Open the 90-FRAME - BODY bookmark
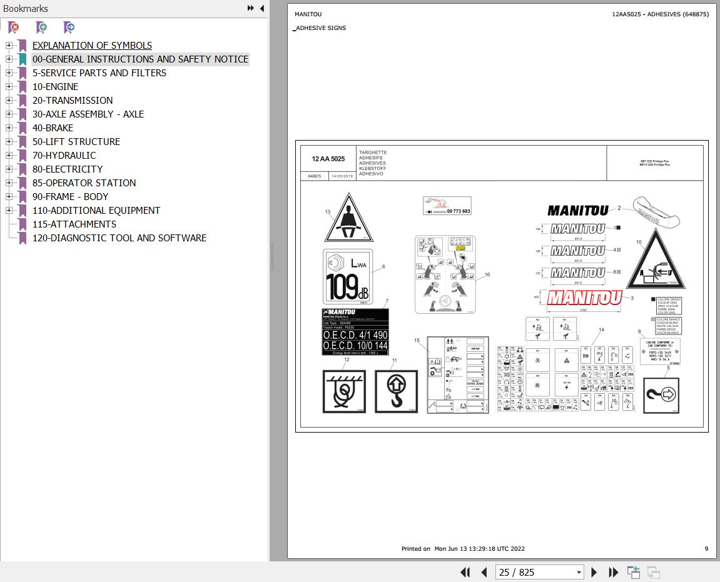This screenshot has height=582, width=720. coord(70,197)
